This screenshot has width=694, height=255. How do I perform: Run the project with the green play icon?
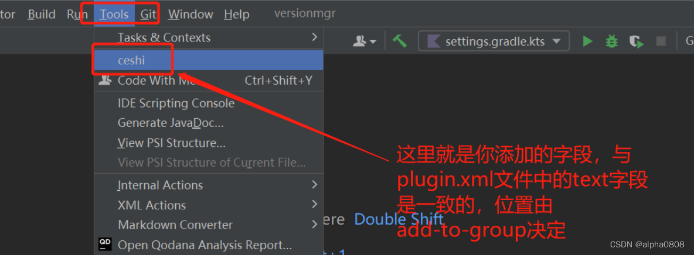[x=588, y=42]
